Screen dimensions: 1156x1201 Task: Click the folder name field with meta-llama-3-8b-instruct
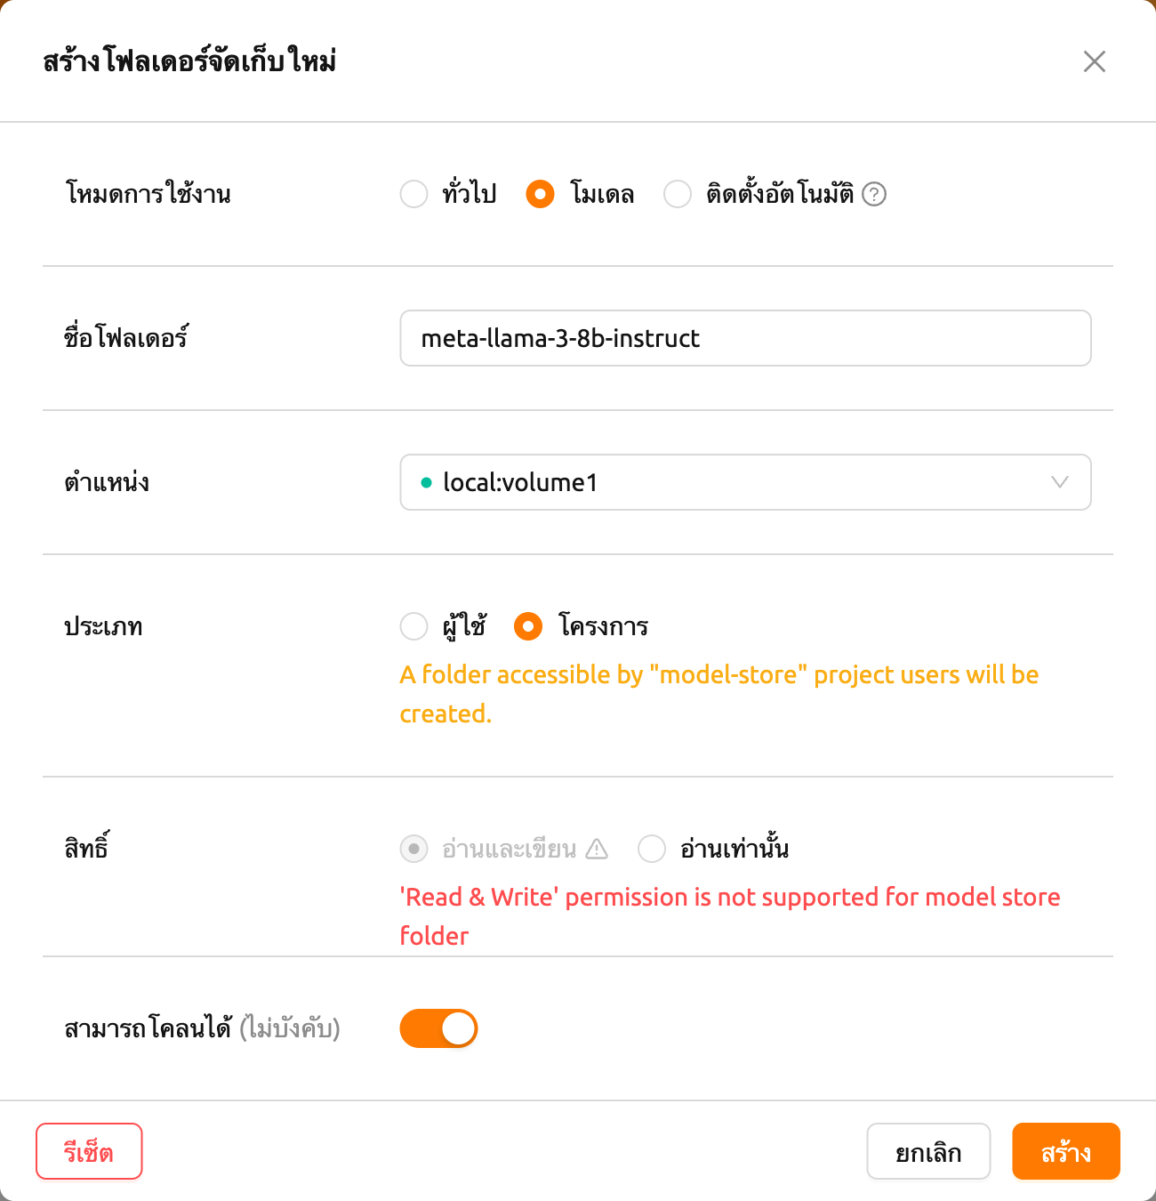point(745,338)
